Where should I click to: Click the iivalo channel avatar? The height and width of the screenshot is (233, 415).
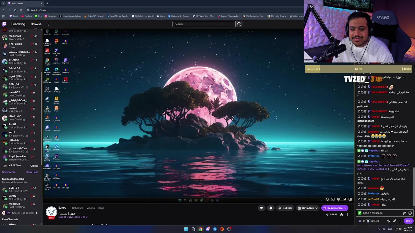click(51, 212)
